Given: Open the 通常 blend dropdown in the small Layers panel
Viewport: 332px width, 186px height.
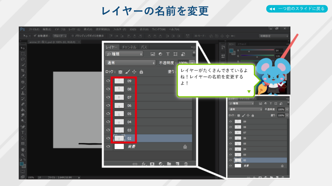Looking at the screenshot, I should click(245, 109).
